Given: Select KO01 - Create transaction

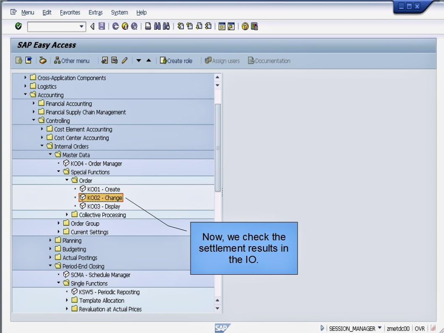Looking at the screenshot, I should click(x=100, y=189).
